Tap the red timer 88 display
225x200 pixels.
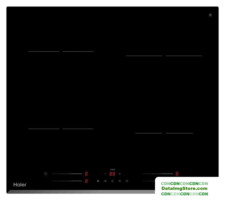[112, 174]
